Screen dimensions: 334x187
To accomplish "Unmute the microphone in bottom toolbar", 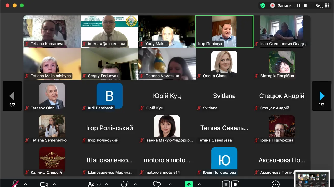I will tap(15, 184).
